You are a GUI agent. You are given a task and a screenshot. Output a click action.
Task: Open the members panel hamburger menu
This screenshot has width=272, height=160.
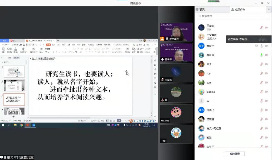(268, 9)
